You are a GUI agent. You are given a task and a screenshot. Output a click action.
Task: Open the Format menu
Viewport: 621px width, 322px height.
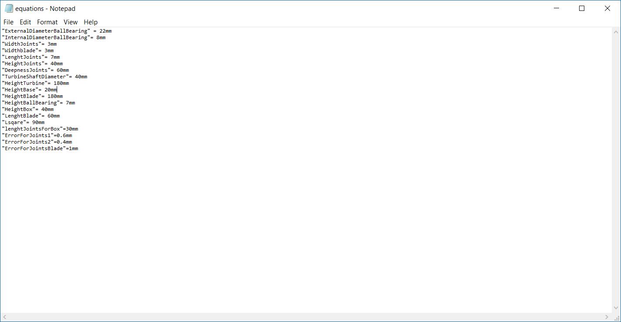pos(47,22)
